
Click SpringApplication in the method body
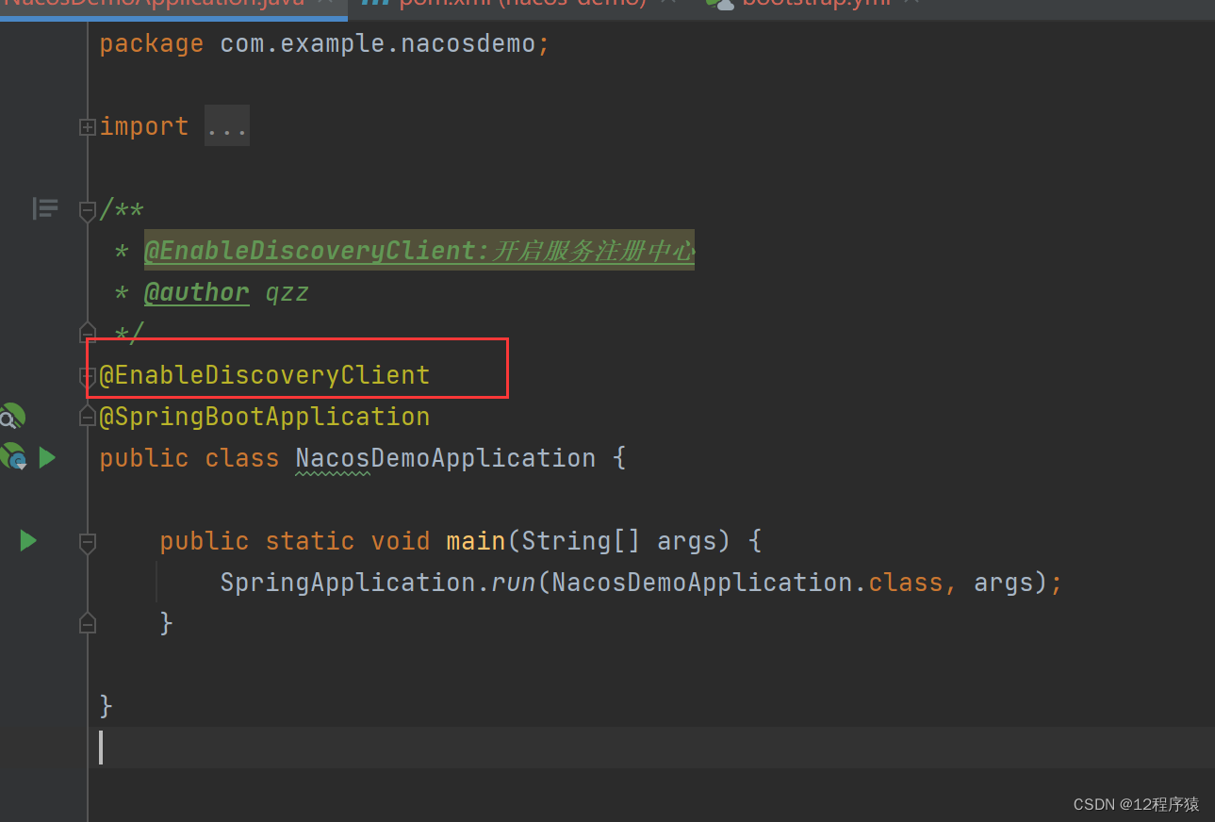(348, 583)
